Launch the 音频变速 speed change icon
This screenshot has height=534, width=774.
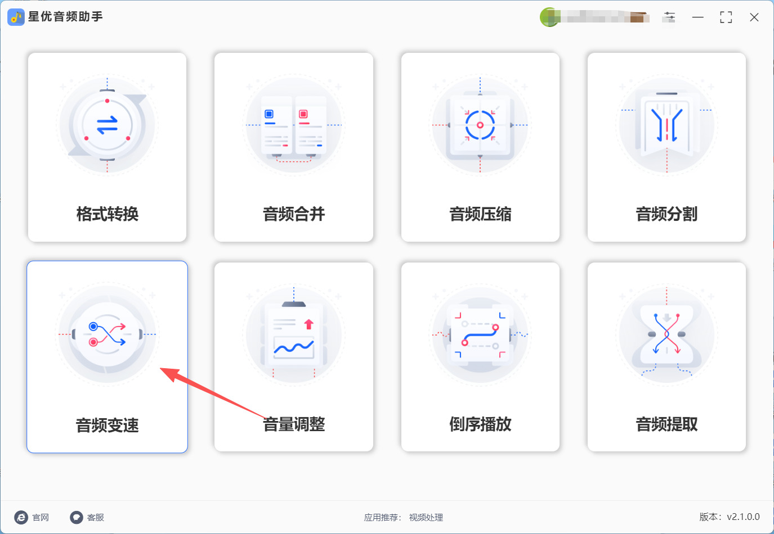click(107, 334)
